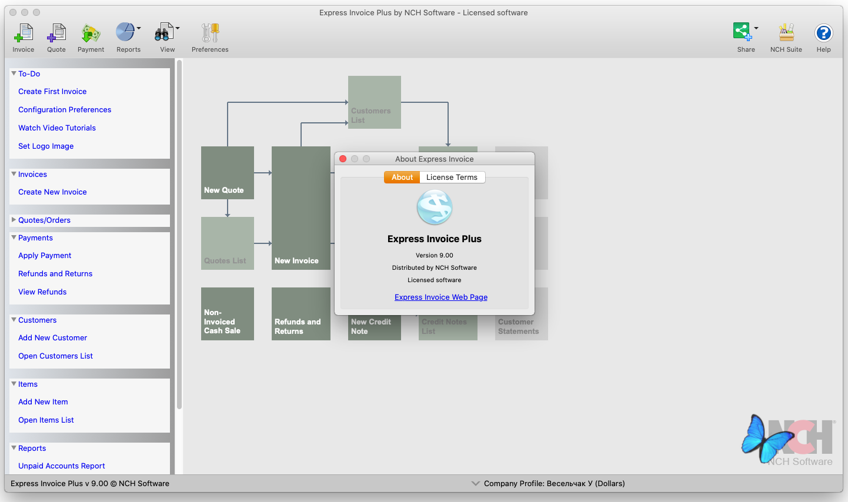Open Express Invoice Web Page link
This screenshot has height=502, width=848.
(441, 297)
